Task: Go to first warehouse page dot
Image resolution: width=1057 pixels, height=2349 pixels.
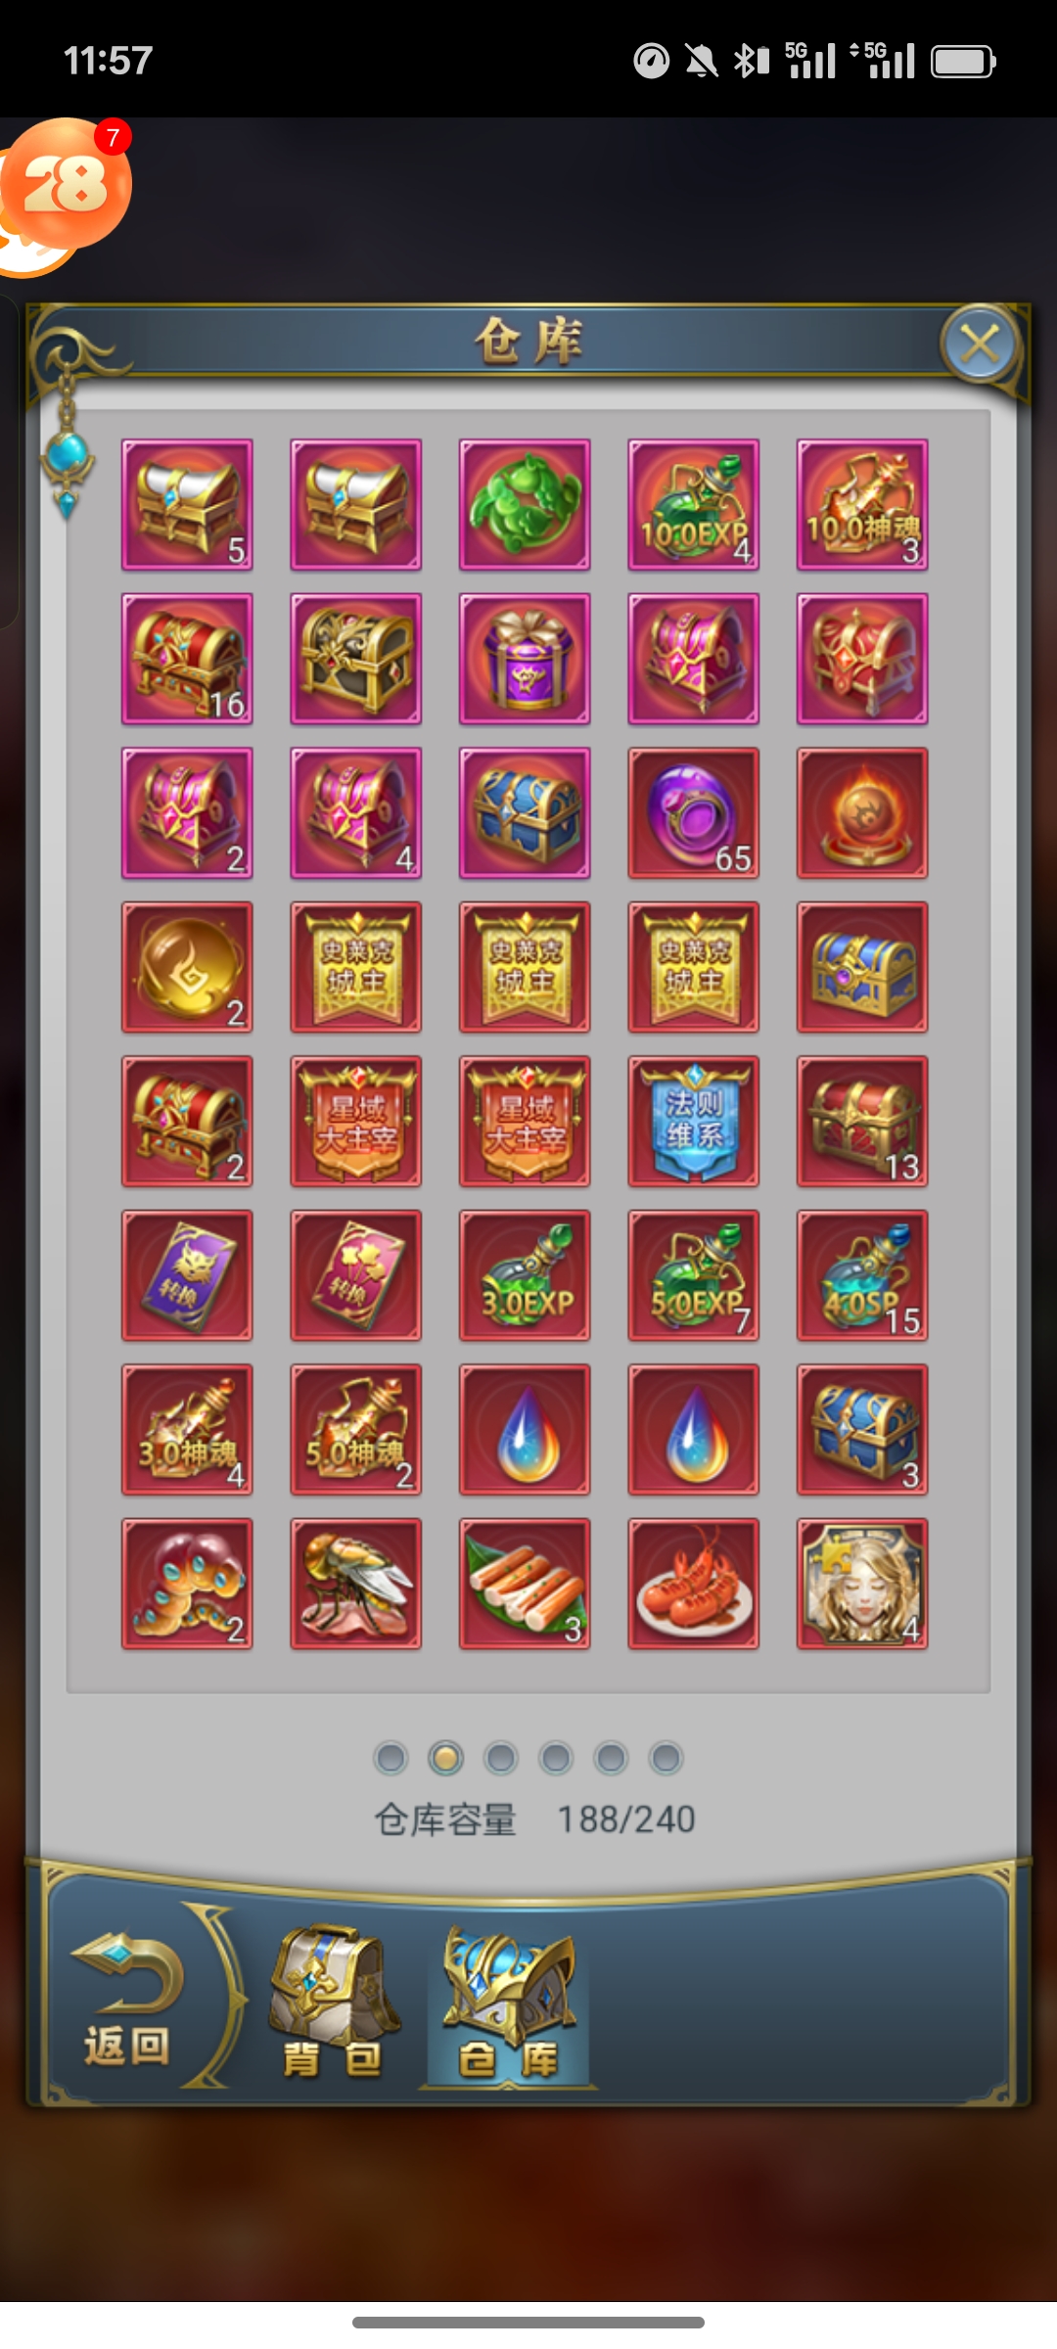Action: tap(391, 1758)
